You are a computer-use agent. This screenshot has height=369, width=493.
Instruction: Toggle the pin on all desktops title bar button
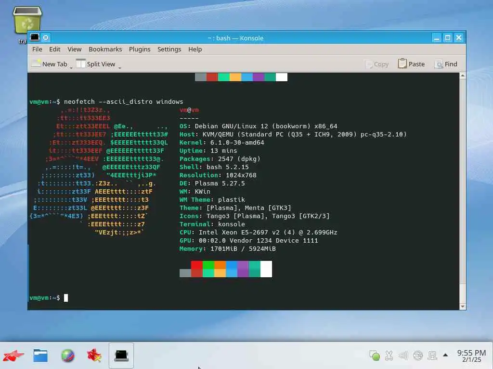pos(46,37)
